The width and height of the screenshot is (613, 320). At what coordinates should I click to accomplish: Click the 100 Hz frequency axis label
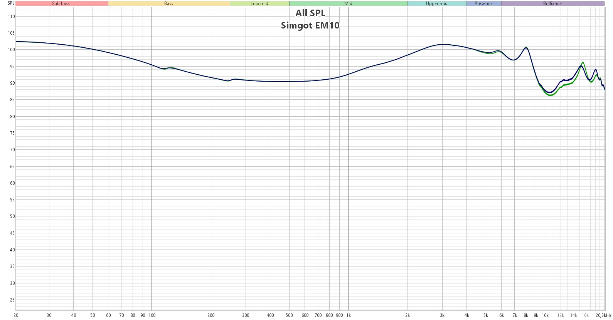click(152, 315)
